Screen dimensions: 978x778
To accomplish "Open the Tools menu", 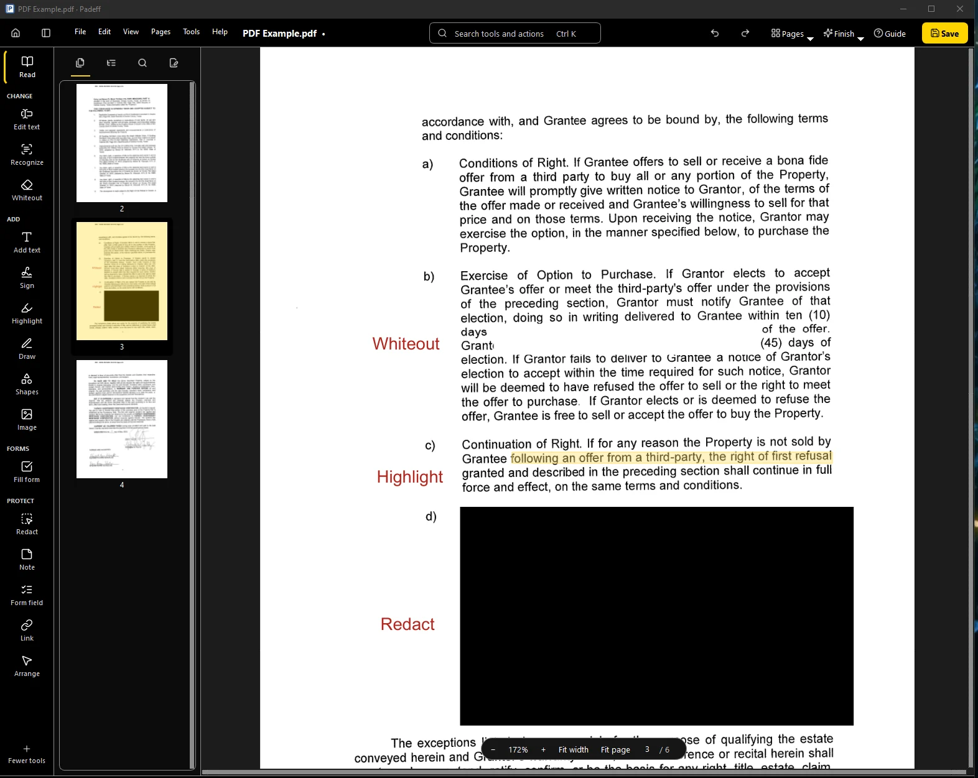I will [191, 32].
